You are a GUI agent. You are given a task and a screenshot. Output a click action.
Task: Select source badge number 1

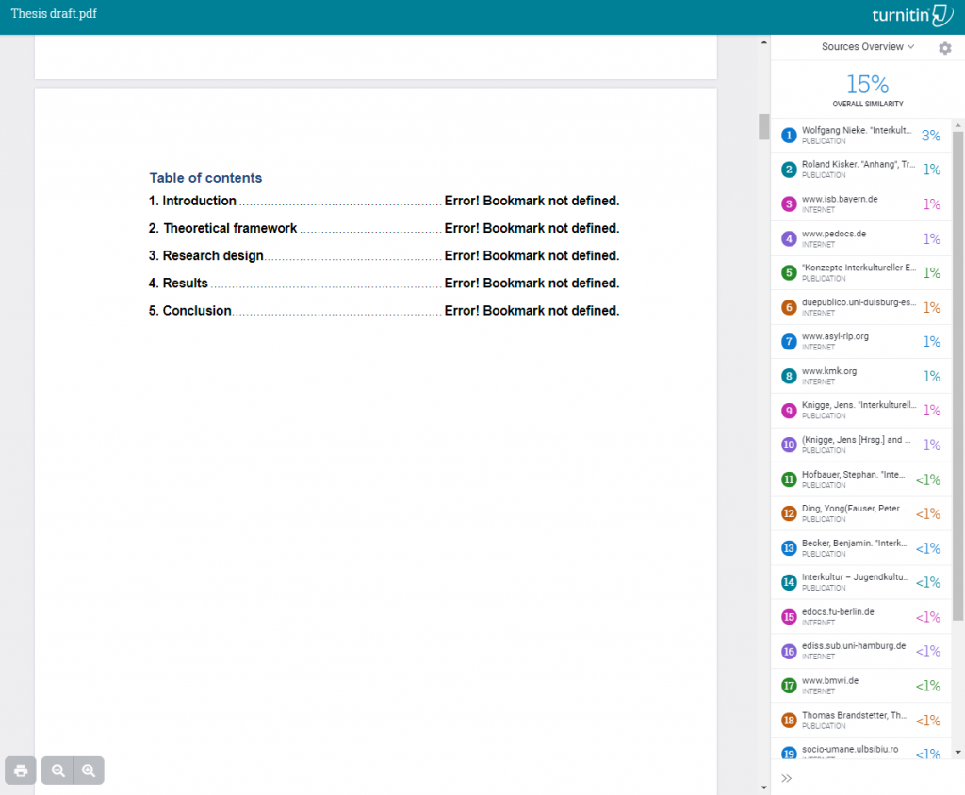click(789, 136)
